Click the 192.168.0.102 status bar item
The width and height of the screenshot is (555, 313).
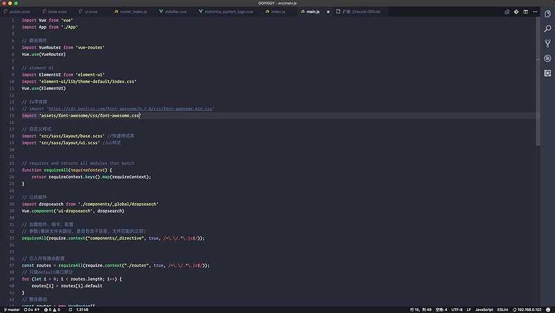point(527,310)
